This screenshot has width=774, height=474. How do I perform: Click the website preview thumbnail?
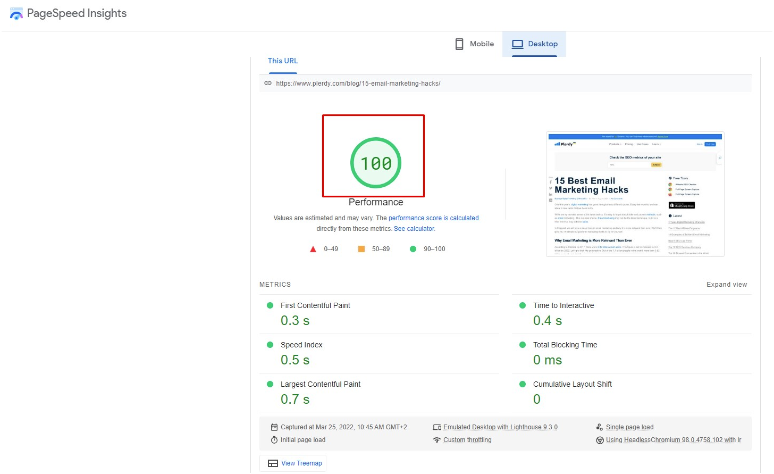(635, 194)
